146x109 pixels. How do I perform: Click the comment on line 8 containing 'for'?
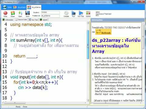pyautogui.click(x=46, y=45)
